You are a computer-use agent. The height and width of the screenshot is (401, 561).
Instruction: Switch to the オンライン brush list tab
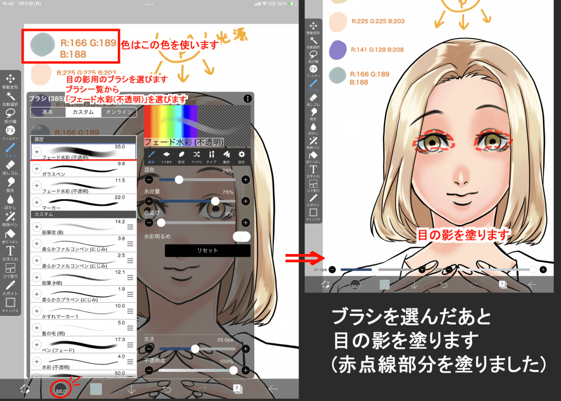click(x=119, y=112)
